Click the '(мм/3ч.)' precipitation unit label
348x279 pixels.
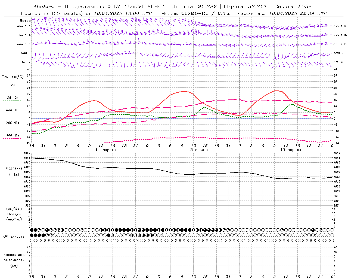coord(14,209)
